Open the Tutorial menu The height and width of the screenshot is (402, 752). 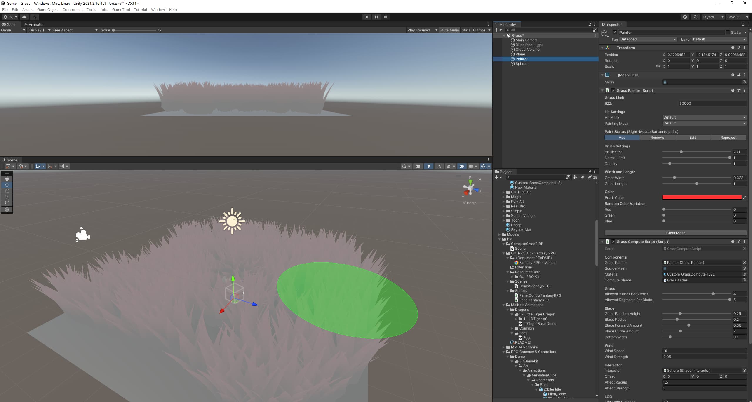point(140,9)
